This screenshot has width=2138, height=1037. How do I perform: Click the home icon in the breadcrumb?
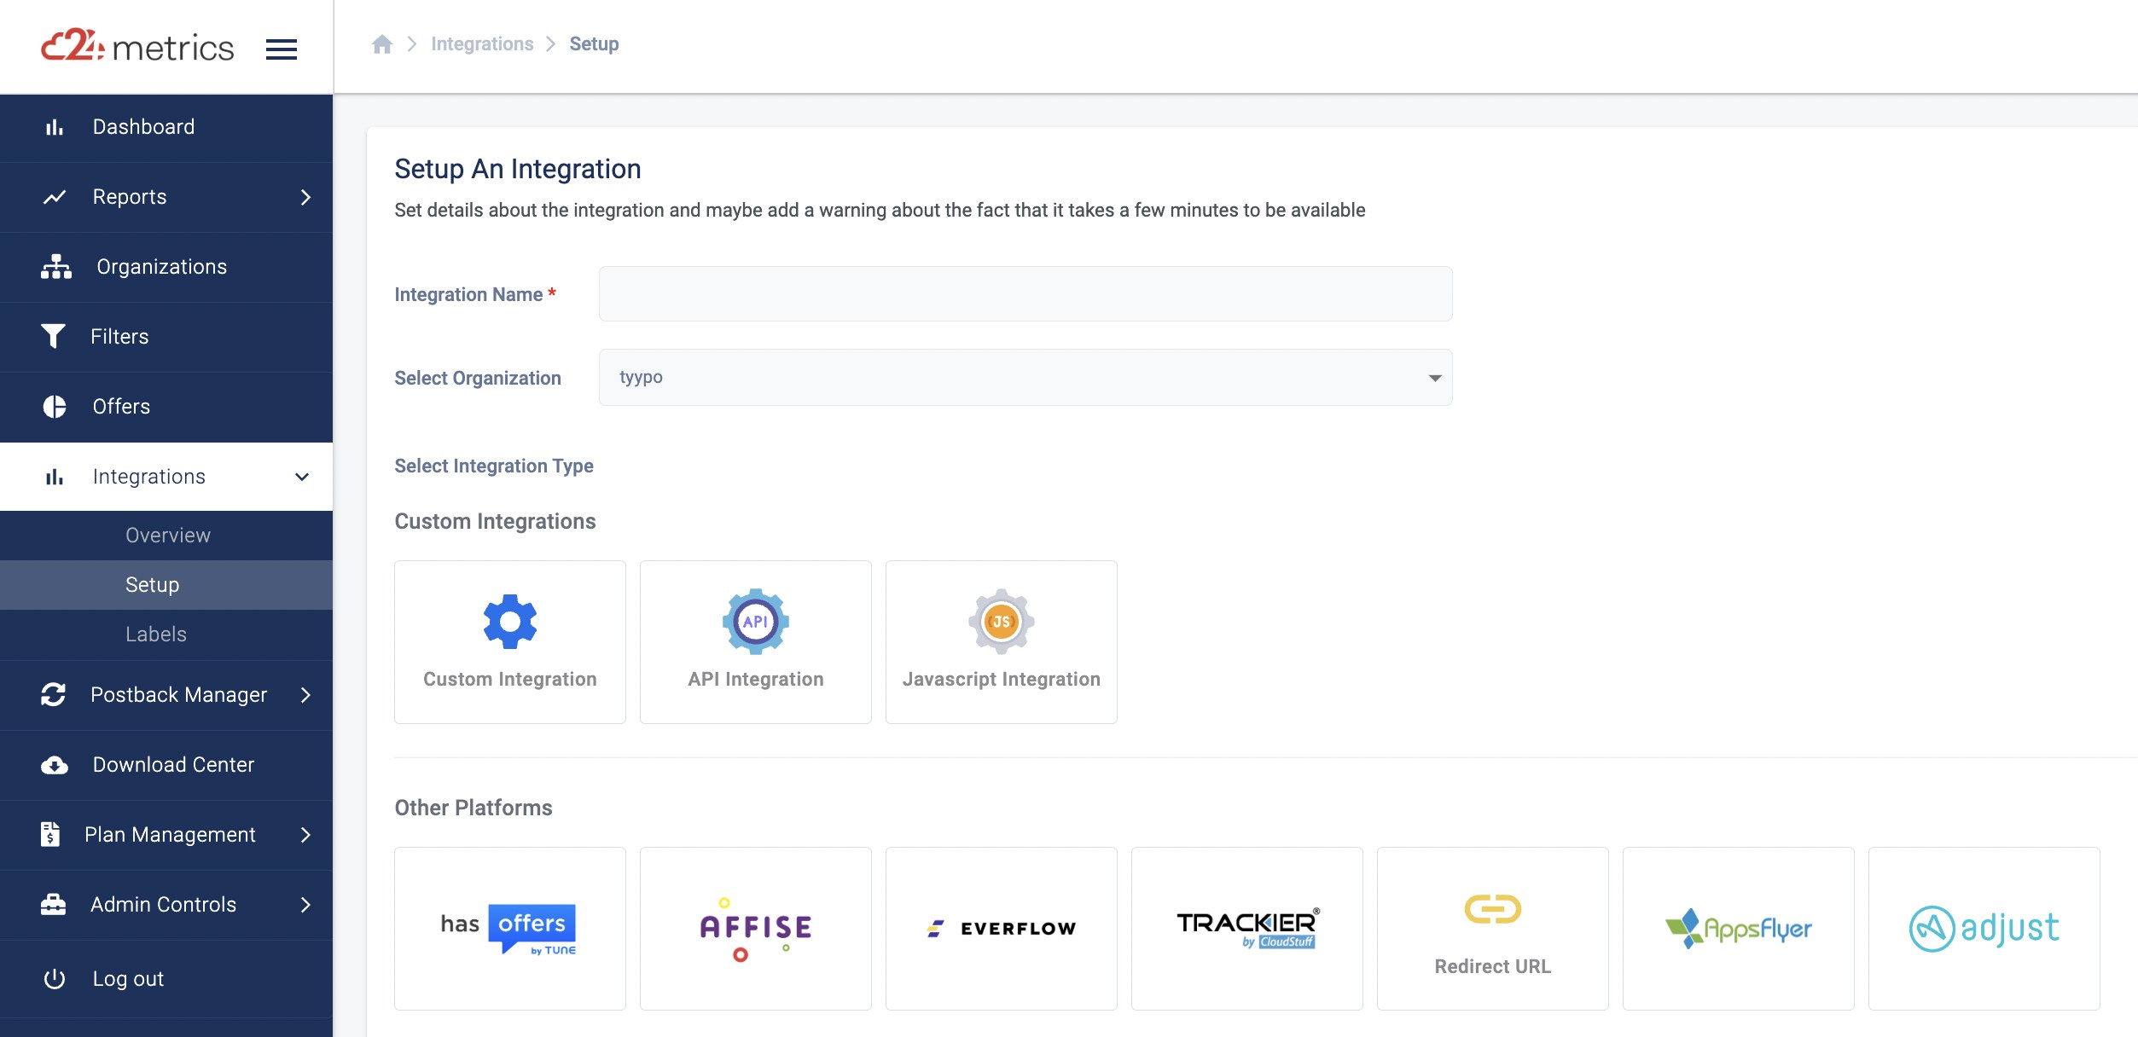[x=381, y=43]
